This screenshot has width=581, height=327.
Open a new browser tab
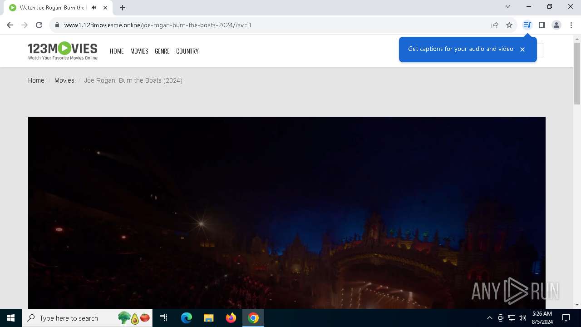[x=123, y=8]
